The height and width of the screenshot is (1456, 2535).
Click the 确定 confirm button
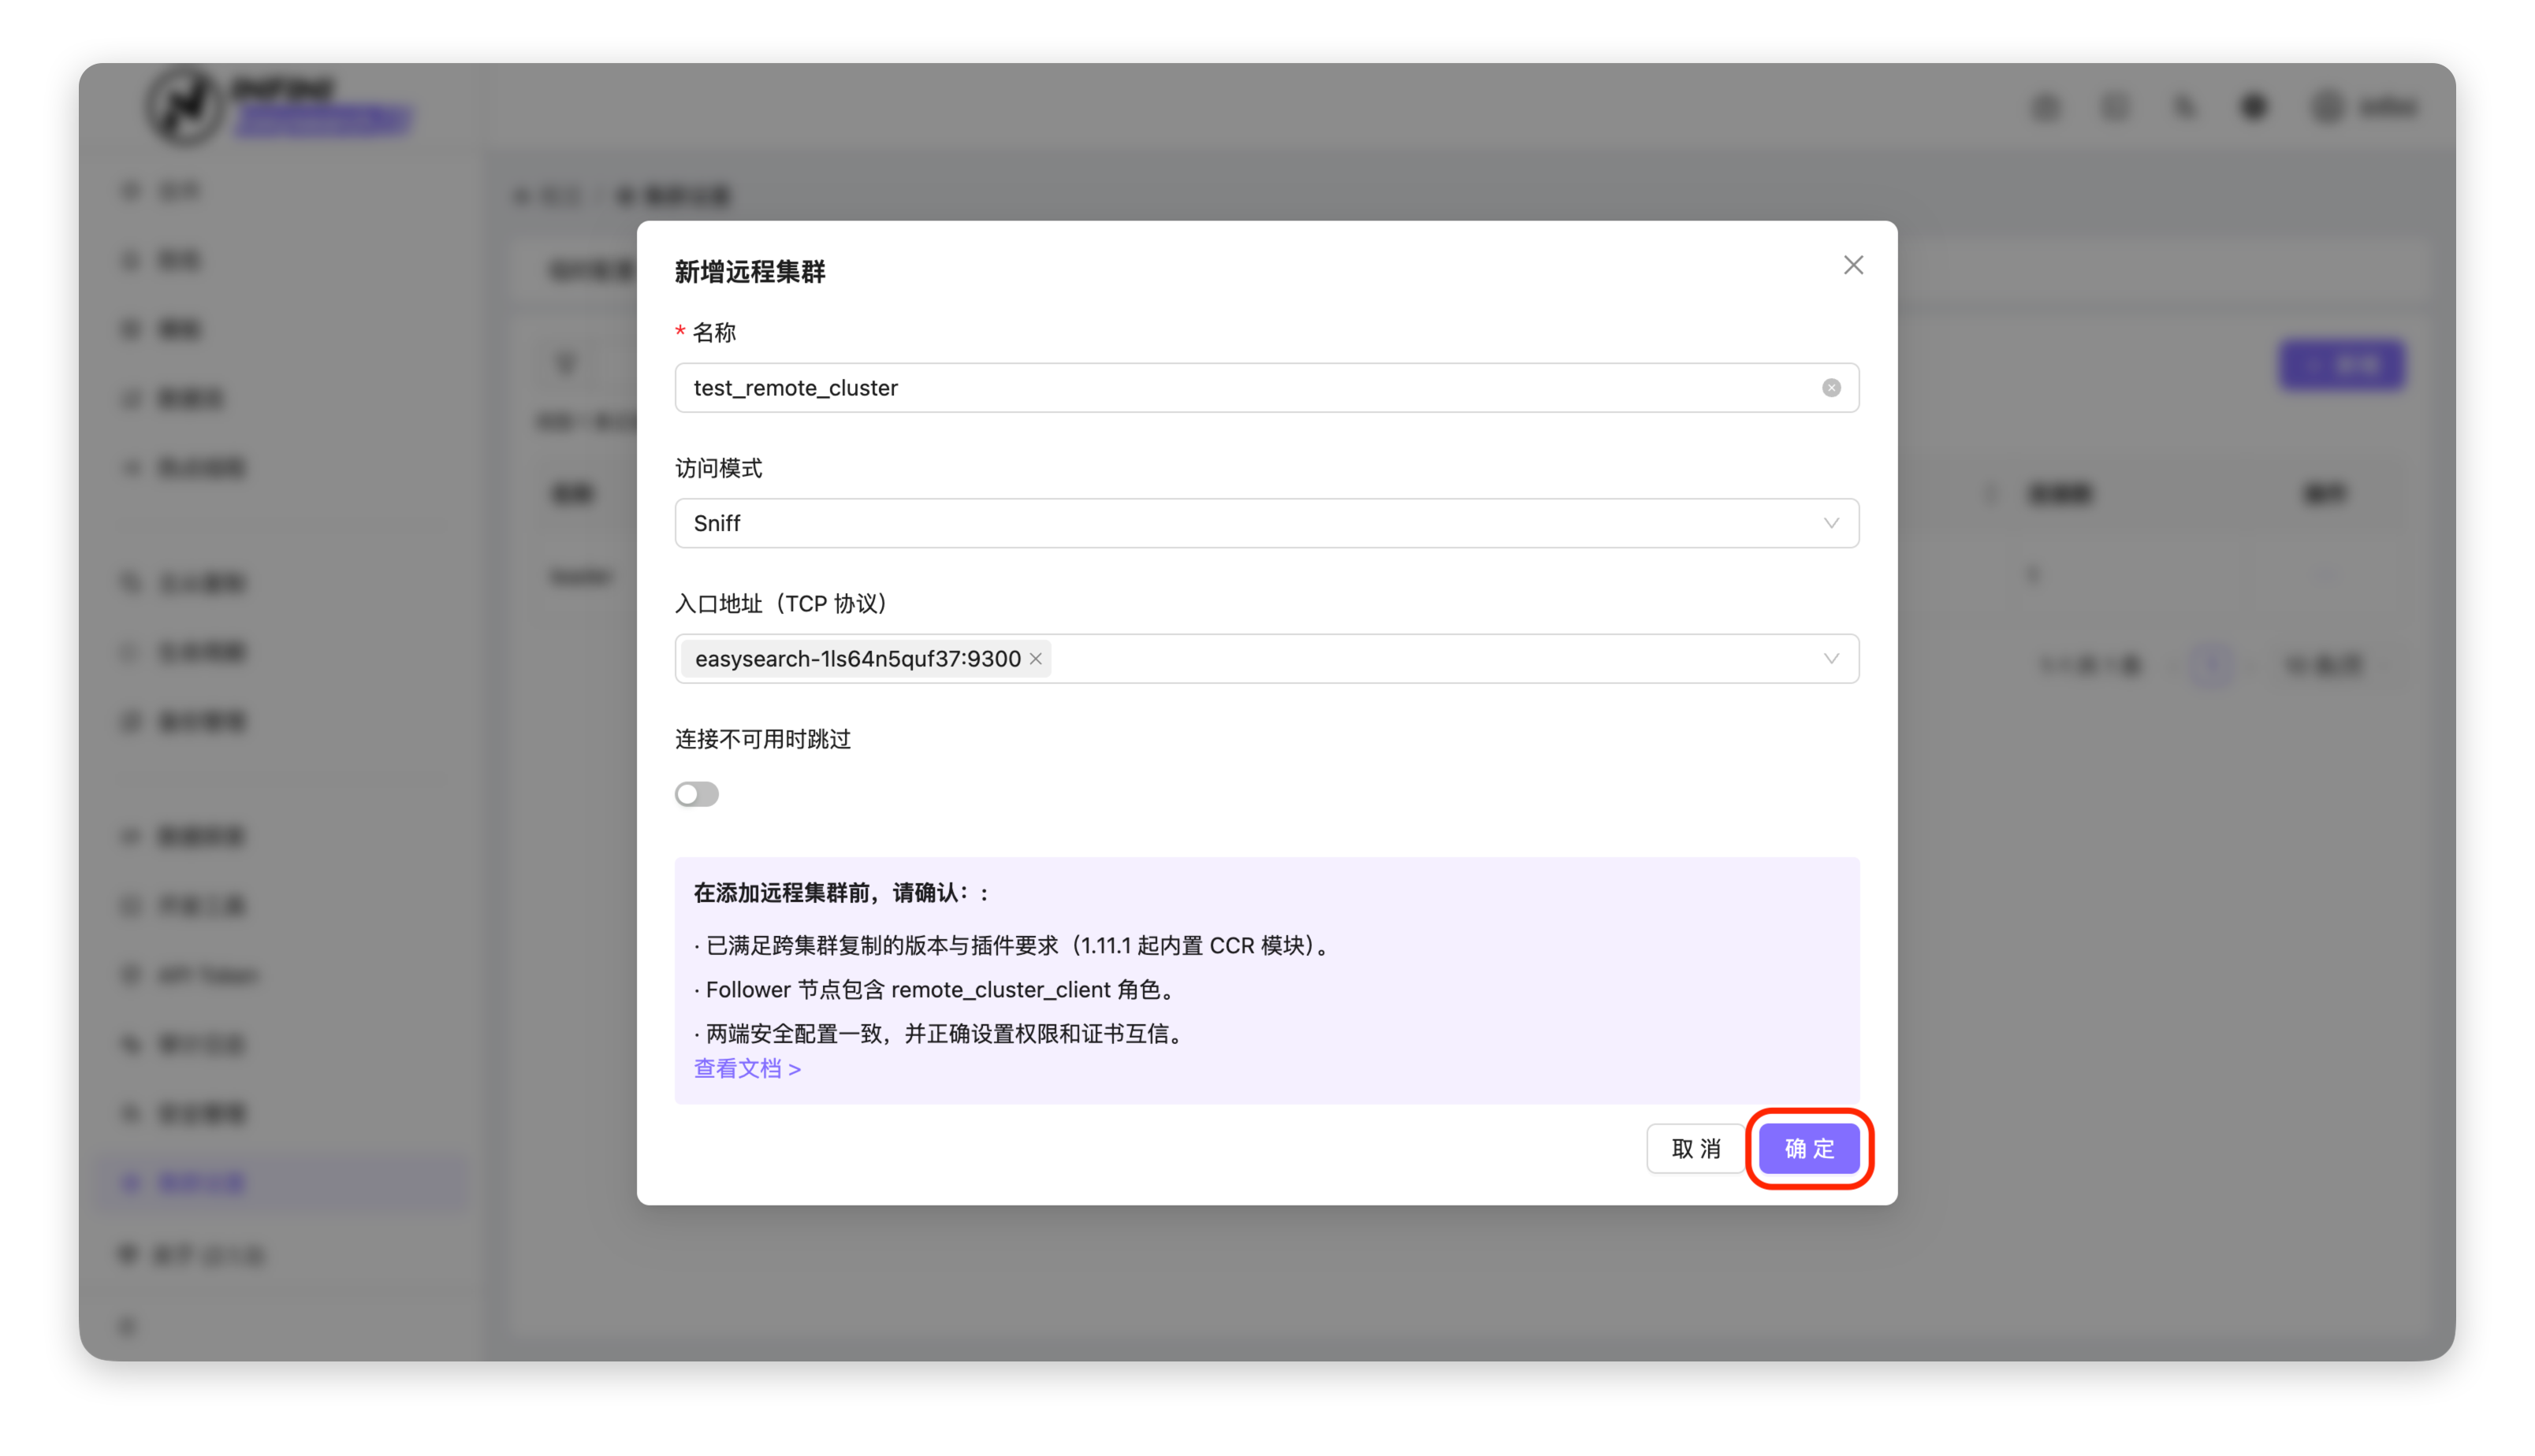click(x=1809, y=1148)
